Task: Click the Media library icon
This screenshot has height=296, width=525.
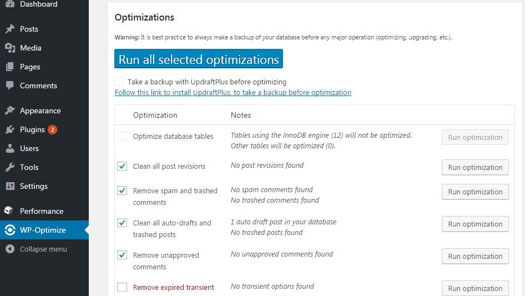Action: (10, 48)
